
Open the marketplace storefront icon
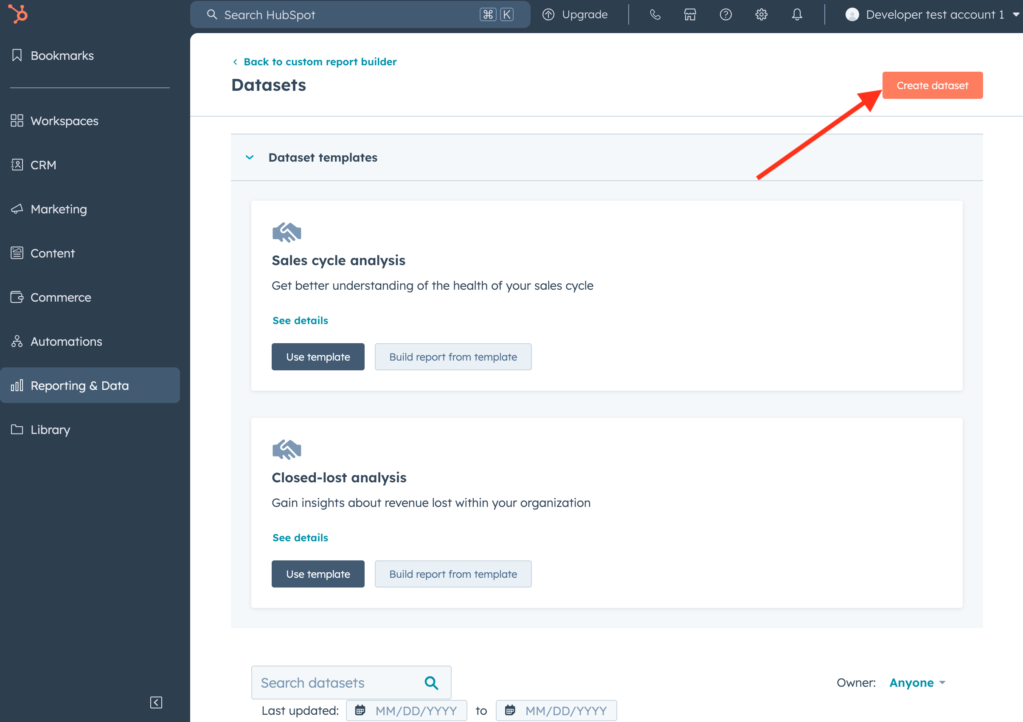point(690,15)
